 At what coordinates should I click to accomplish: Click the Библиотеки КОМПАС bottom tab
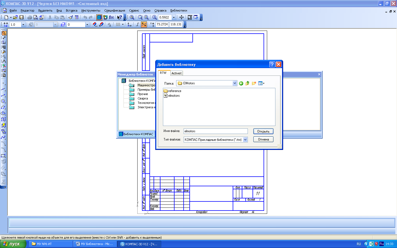(x=136, y=134)
